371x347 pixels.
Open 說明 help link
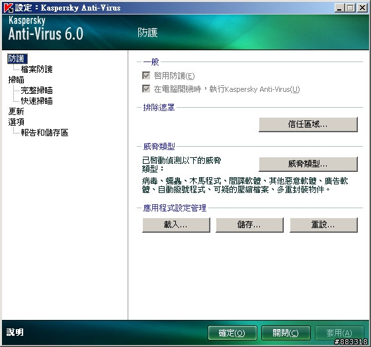pyautogui.click(x=15, y=332)
